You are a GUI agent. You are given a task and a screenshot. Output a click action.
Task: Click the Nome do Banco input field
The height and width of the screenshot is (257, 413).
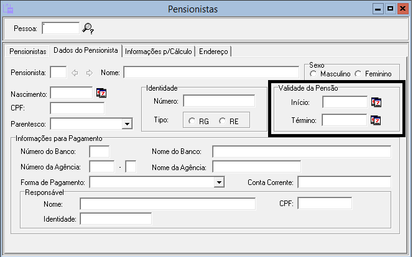pos(301,151)
